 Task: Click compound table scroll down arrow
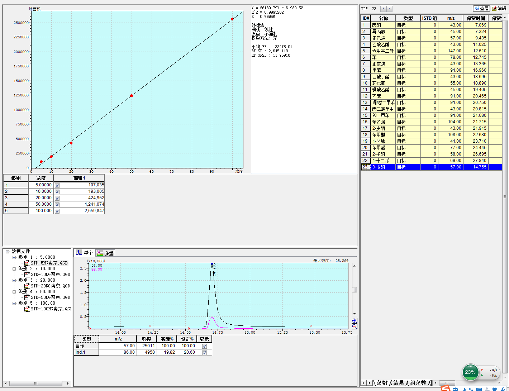pos(505,377)
